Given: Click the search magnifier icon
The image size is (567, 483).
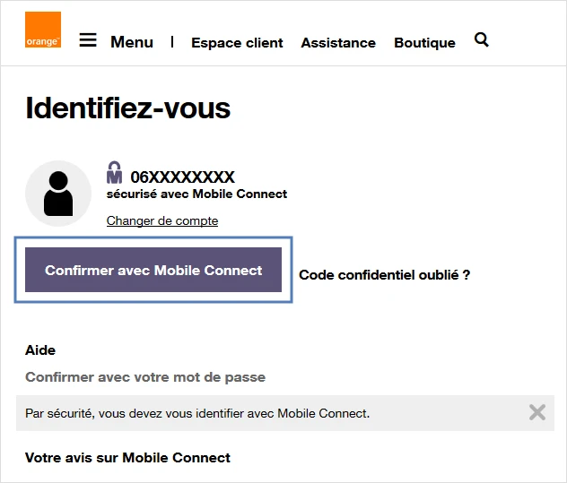Looking at the screenshot, I should [482, 39].
